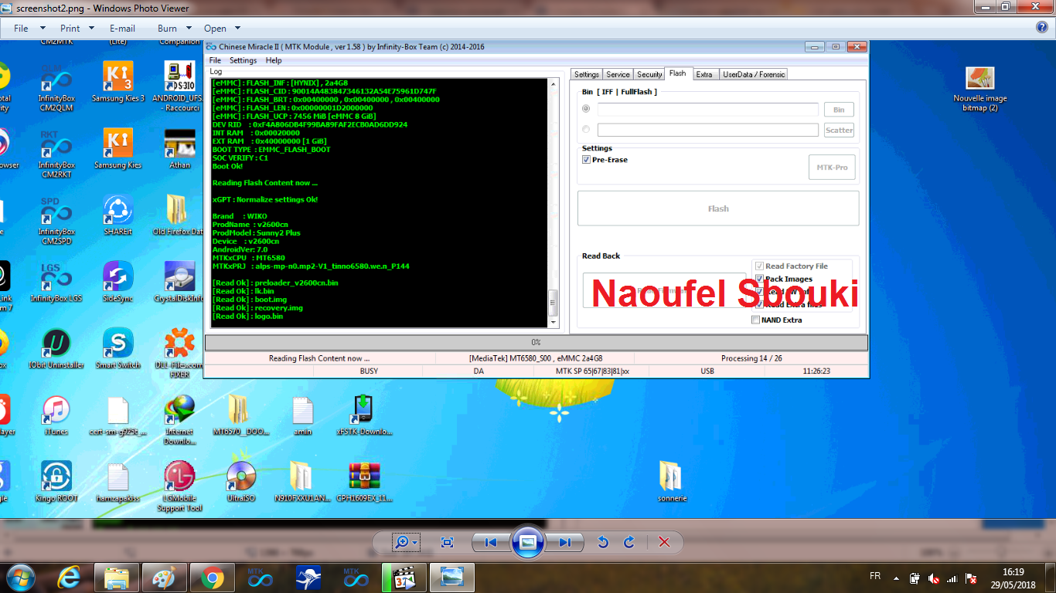Open the zoom display size control
This screenshot has height=593, width=1056.
pos(406,542)
